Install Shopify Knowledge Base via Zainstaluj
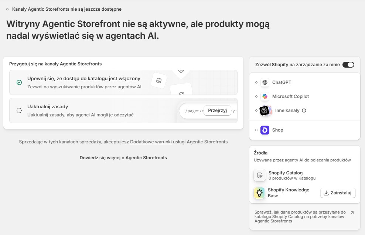Screen dimensions: 365x235 (x=338, y=193)
